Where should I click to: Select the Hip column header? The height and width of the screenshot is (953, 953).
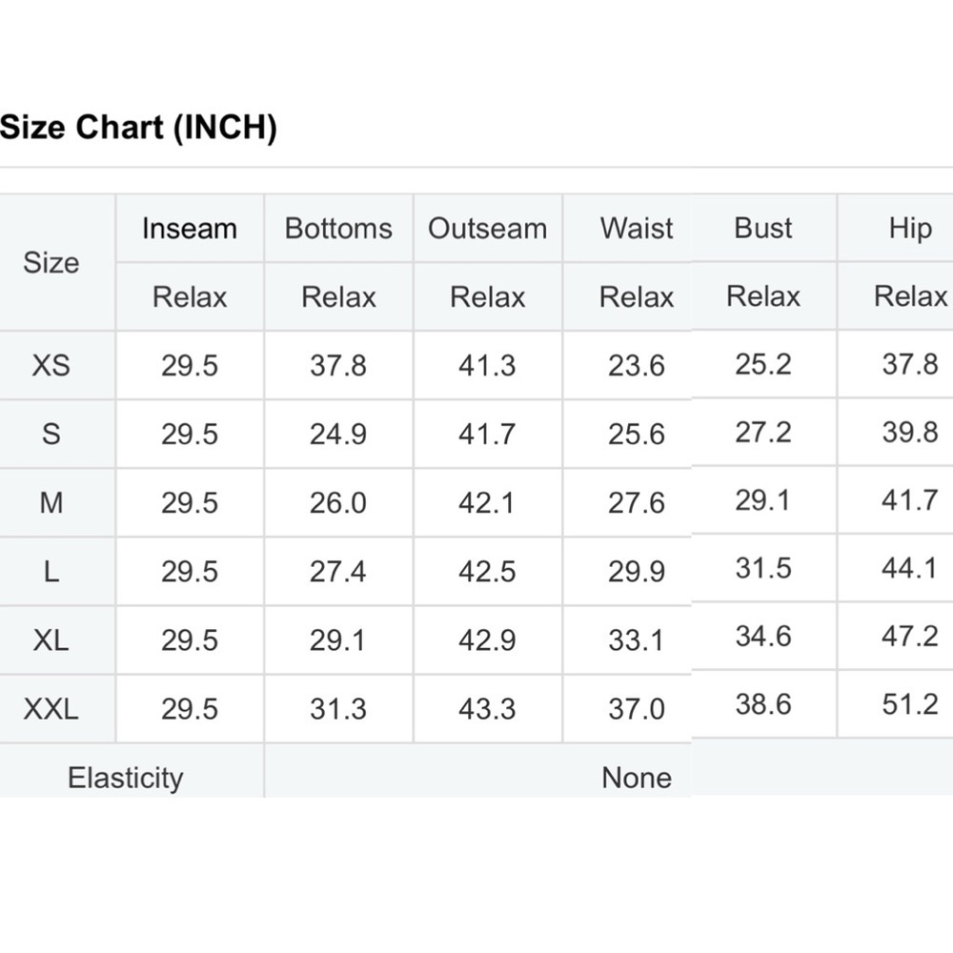tap(910, 229)
